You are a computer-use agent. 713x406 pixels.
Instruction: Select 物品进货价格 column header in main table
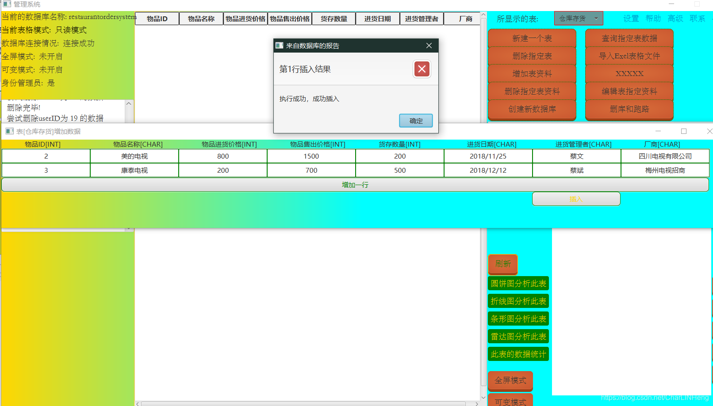pyautogui.click(x=245, y=19)
